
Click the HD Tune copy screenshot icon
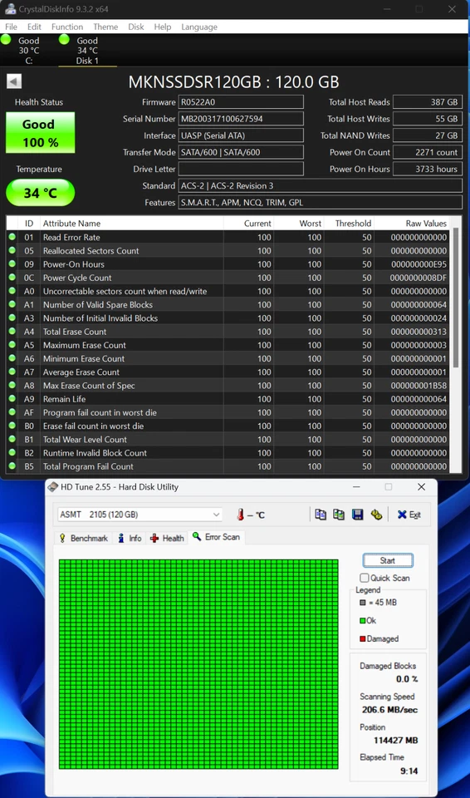(339, 514)
